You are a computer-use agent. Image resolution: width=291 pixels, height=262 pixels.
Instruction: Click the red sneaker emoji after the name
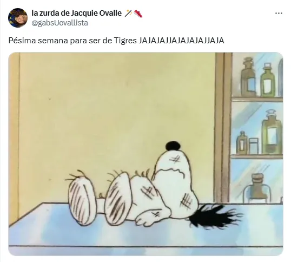138,14
